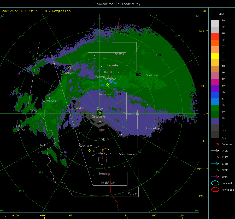Pick the magenta 39–42 dBZ swatch
The image size is (235, 219).
coord(215,82)
